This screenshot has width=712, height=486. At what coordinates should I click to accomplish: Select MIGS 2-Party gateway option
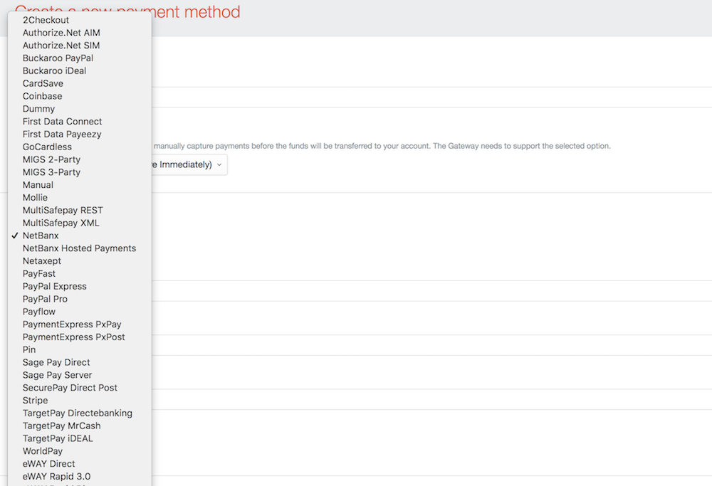[80, 159]
